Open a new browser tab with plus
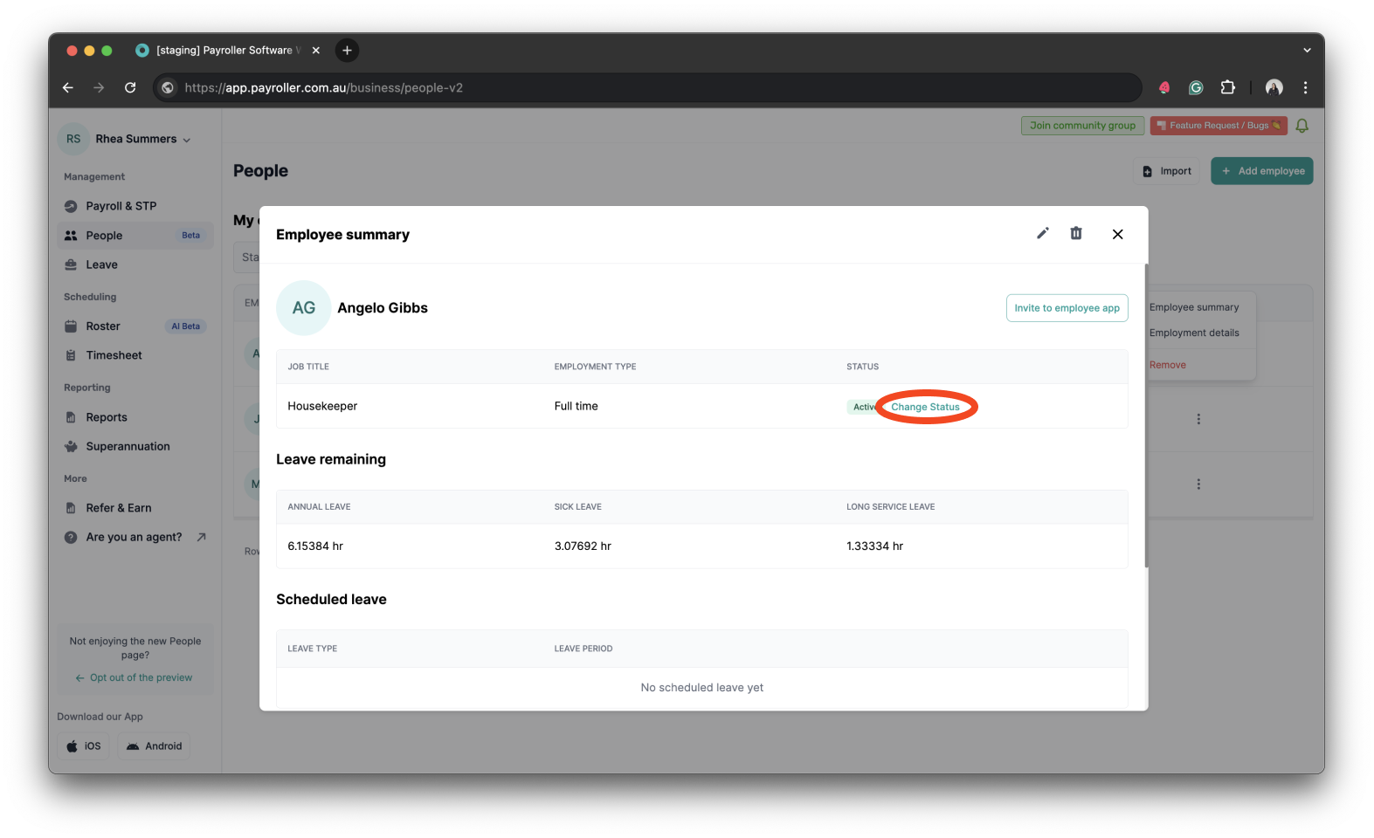The width and height of the screenshot is (1374, 838). [x=347, y=51]
